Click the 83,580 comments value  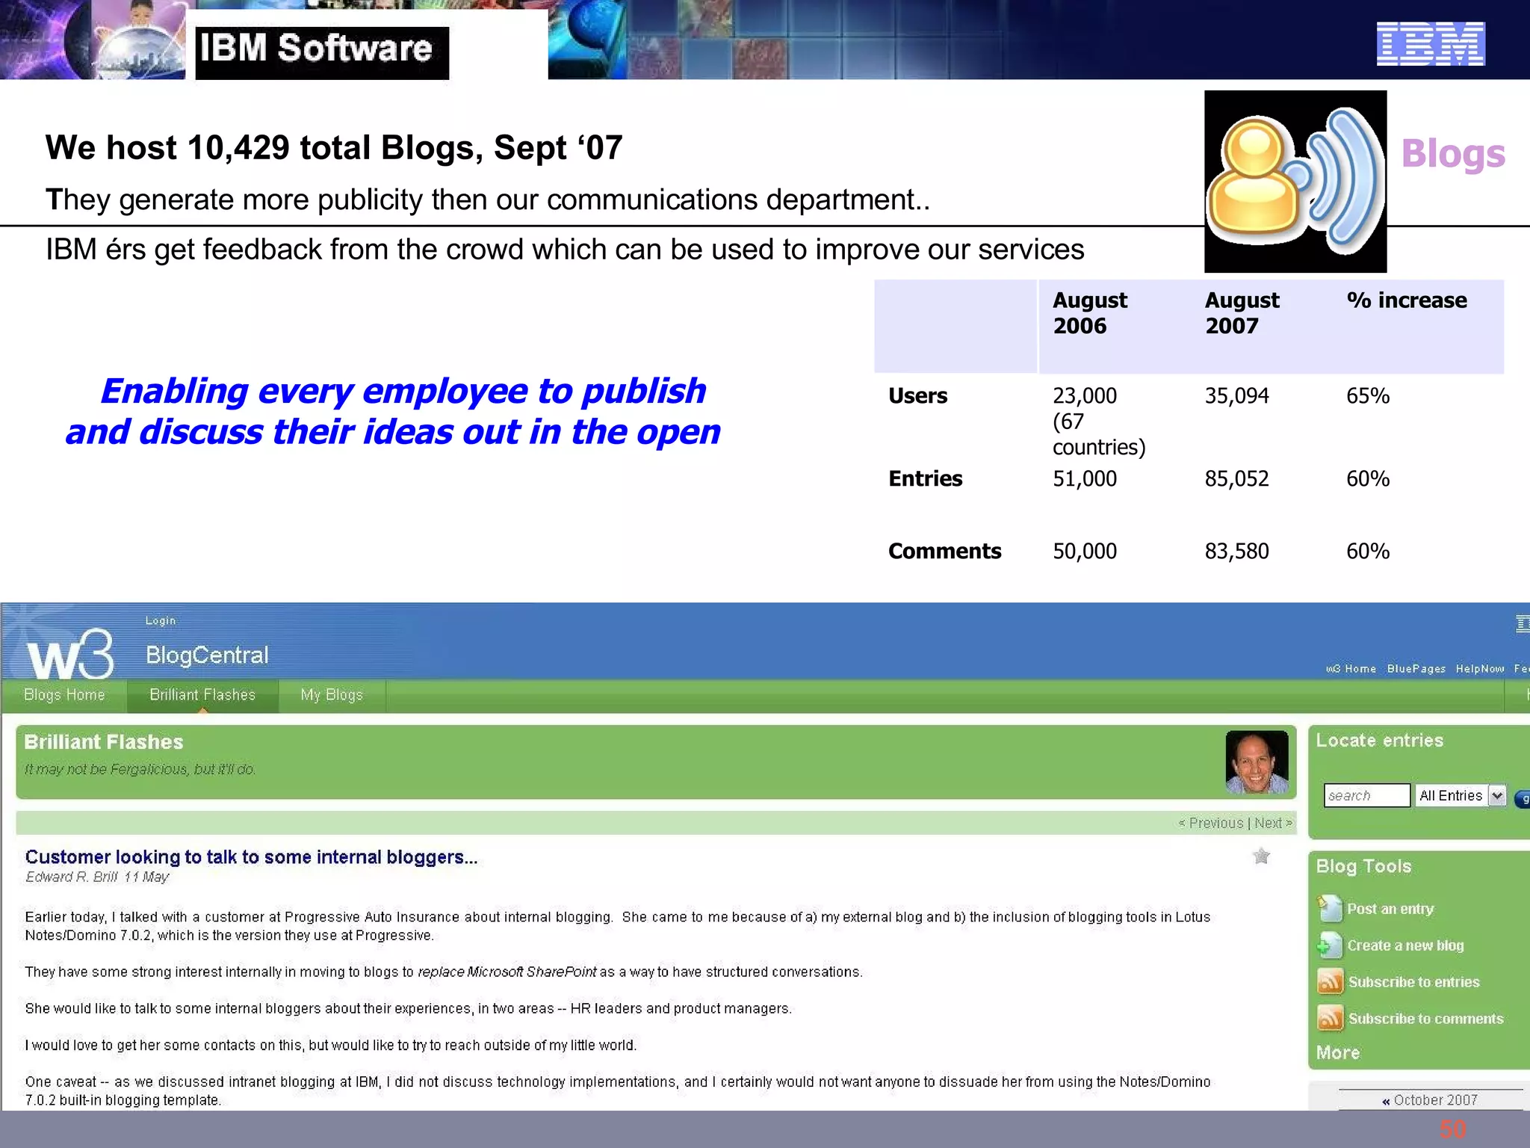pos(1236,551)
